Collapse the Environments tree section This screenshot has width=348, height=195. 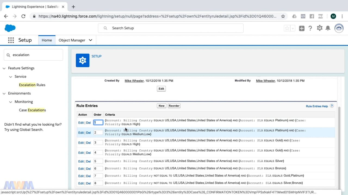pos(4,93)
